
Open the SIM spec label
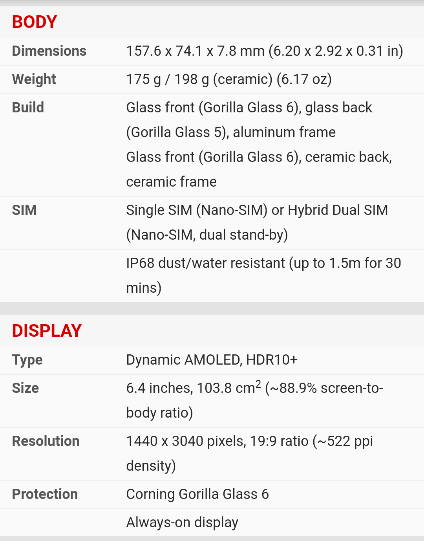tap(24, 210)
